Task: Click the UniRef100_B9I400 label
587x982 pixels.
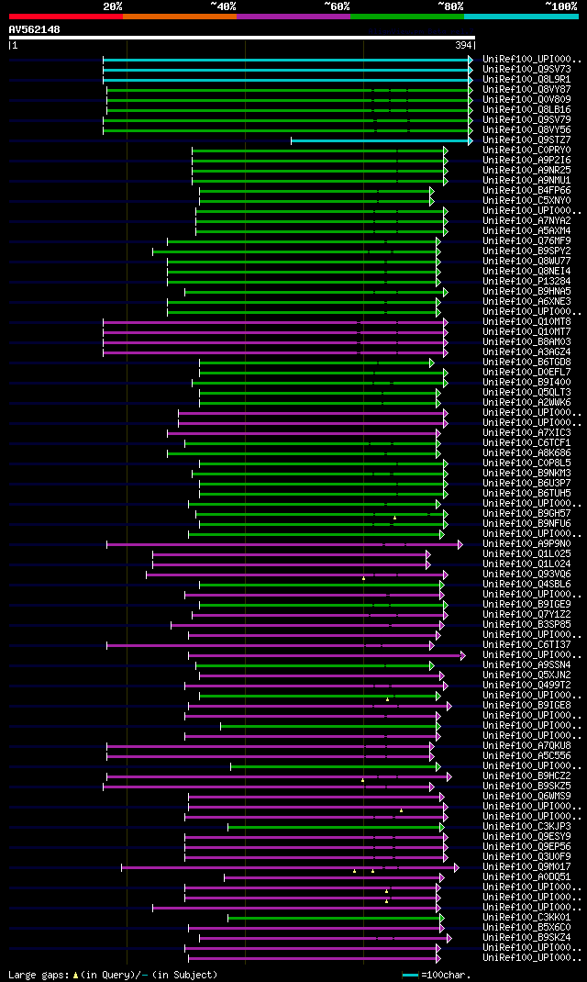Action: pos(526,382)
